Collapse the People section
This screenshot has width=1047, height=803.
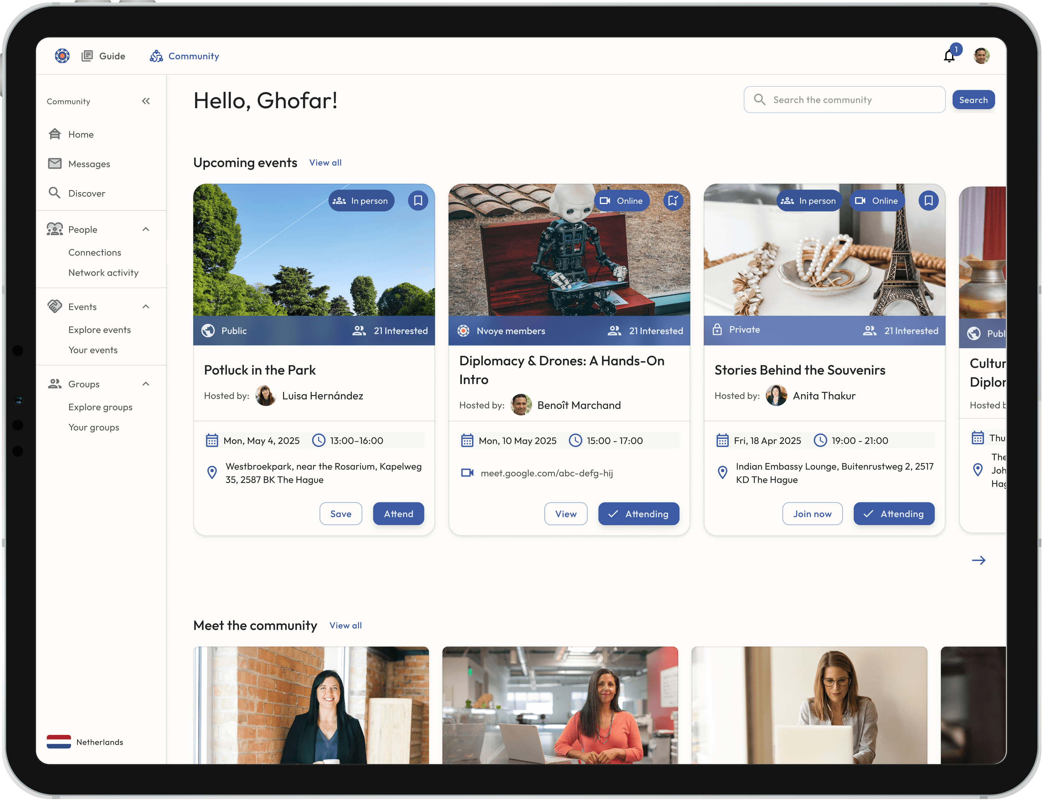click(146, 230)
